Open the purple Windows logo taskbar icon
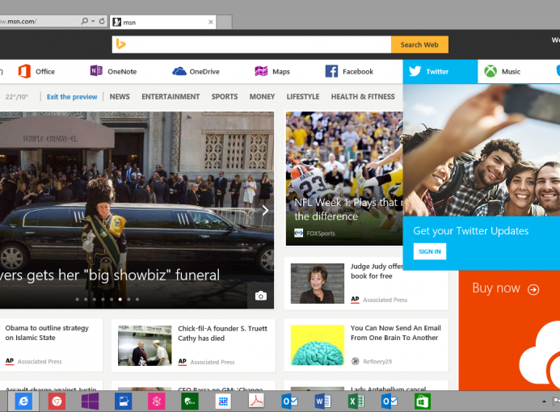This screenshot has height=412, width=560. 90,401
